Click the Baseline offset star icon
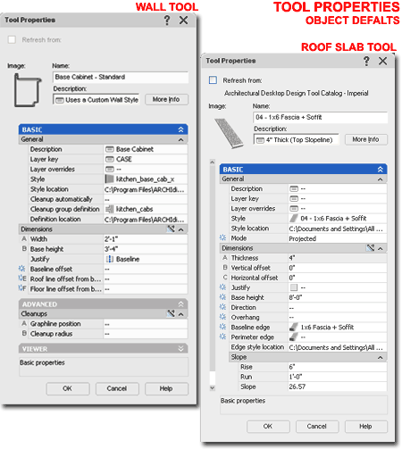 (x=22, y=269)
